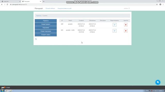Click the second pinned taskbar app icon
This screenshot has width=165, height=92.
pyautogui.click(x=11, y=91)
